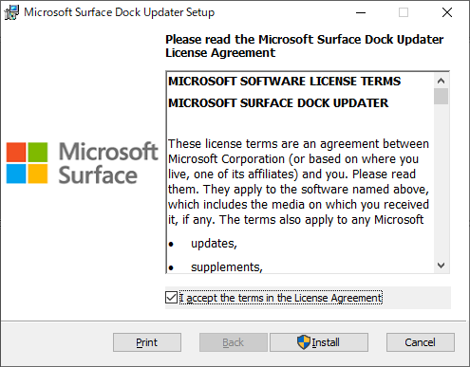The width and height of the screenshot is (470, 367).
Task: Click the 'supplements,' bullet item
Action: [227, 267]
